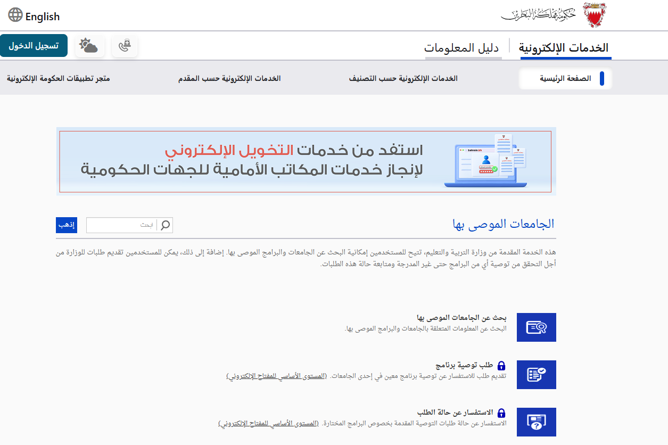This screenshot has height=445, width=668.
Task: Open the طلب توصية برنامج icon tile
Action: pos(537,375)
